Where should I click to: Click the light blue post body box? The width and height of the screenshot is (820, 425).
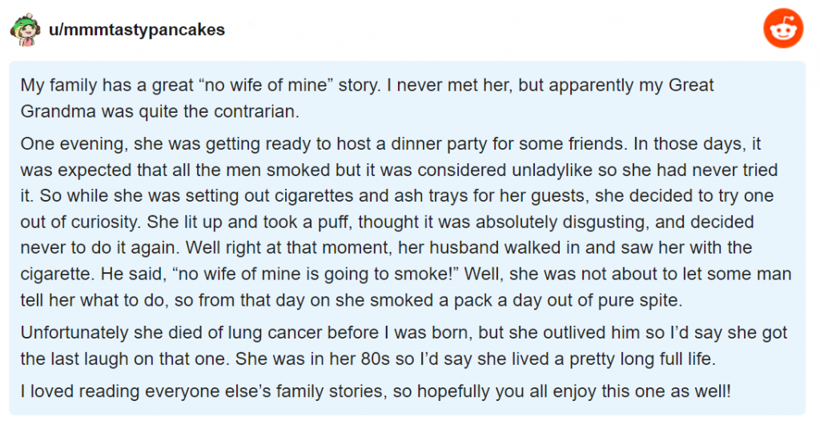(x=407, y=238)
